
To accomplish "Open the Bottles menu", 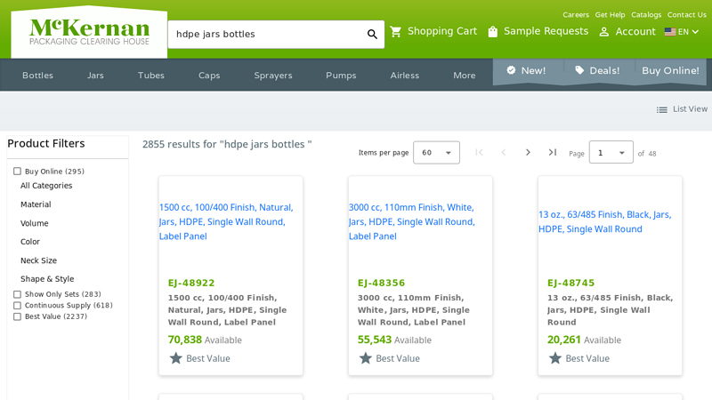I will click(37, 76).
